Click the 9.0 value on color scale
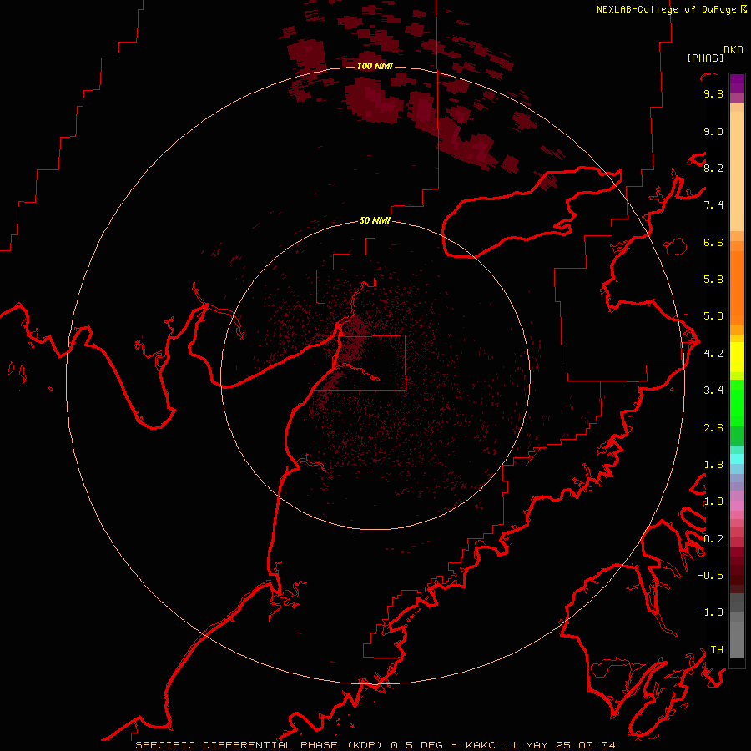The width and height of the screenshot is (751, 751). tap(713, 131)
